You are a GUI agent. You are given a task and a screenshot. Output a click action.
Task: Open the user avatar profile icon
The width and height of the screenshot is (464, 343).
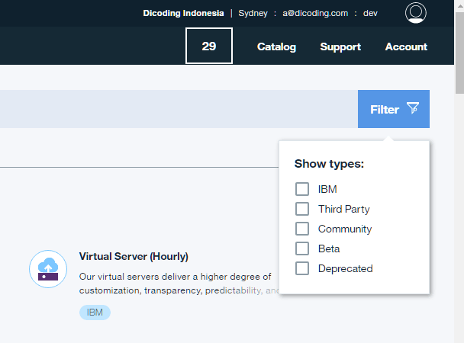coord(416,13)
